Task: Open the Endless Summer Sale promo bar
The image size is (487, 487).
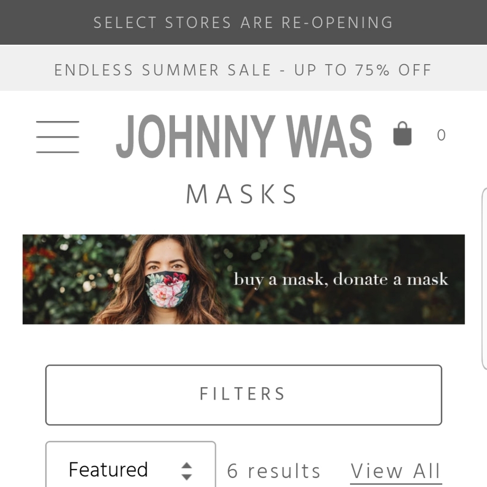Action: tap(244, 68)
